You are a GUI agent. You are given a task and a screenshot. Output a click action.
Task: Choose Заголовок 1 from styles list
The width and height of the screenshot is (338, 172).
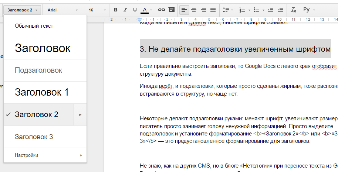41,92
